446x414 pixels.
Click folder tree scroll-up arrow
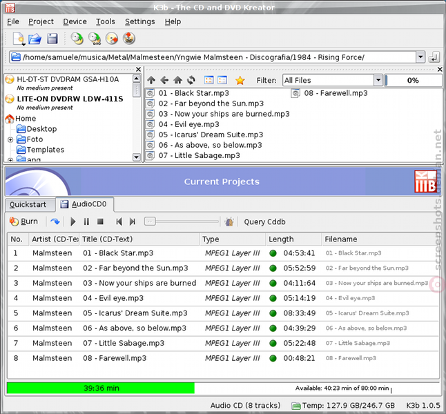tap(137, 79)
